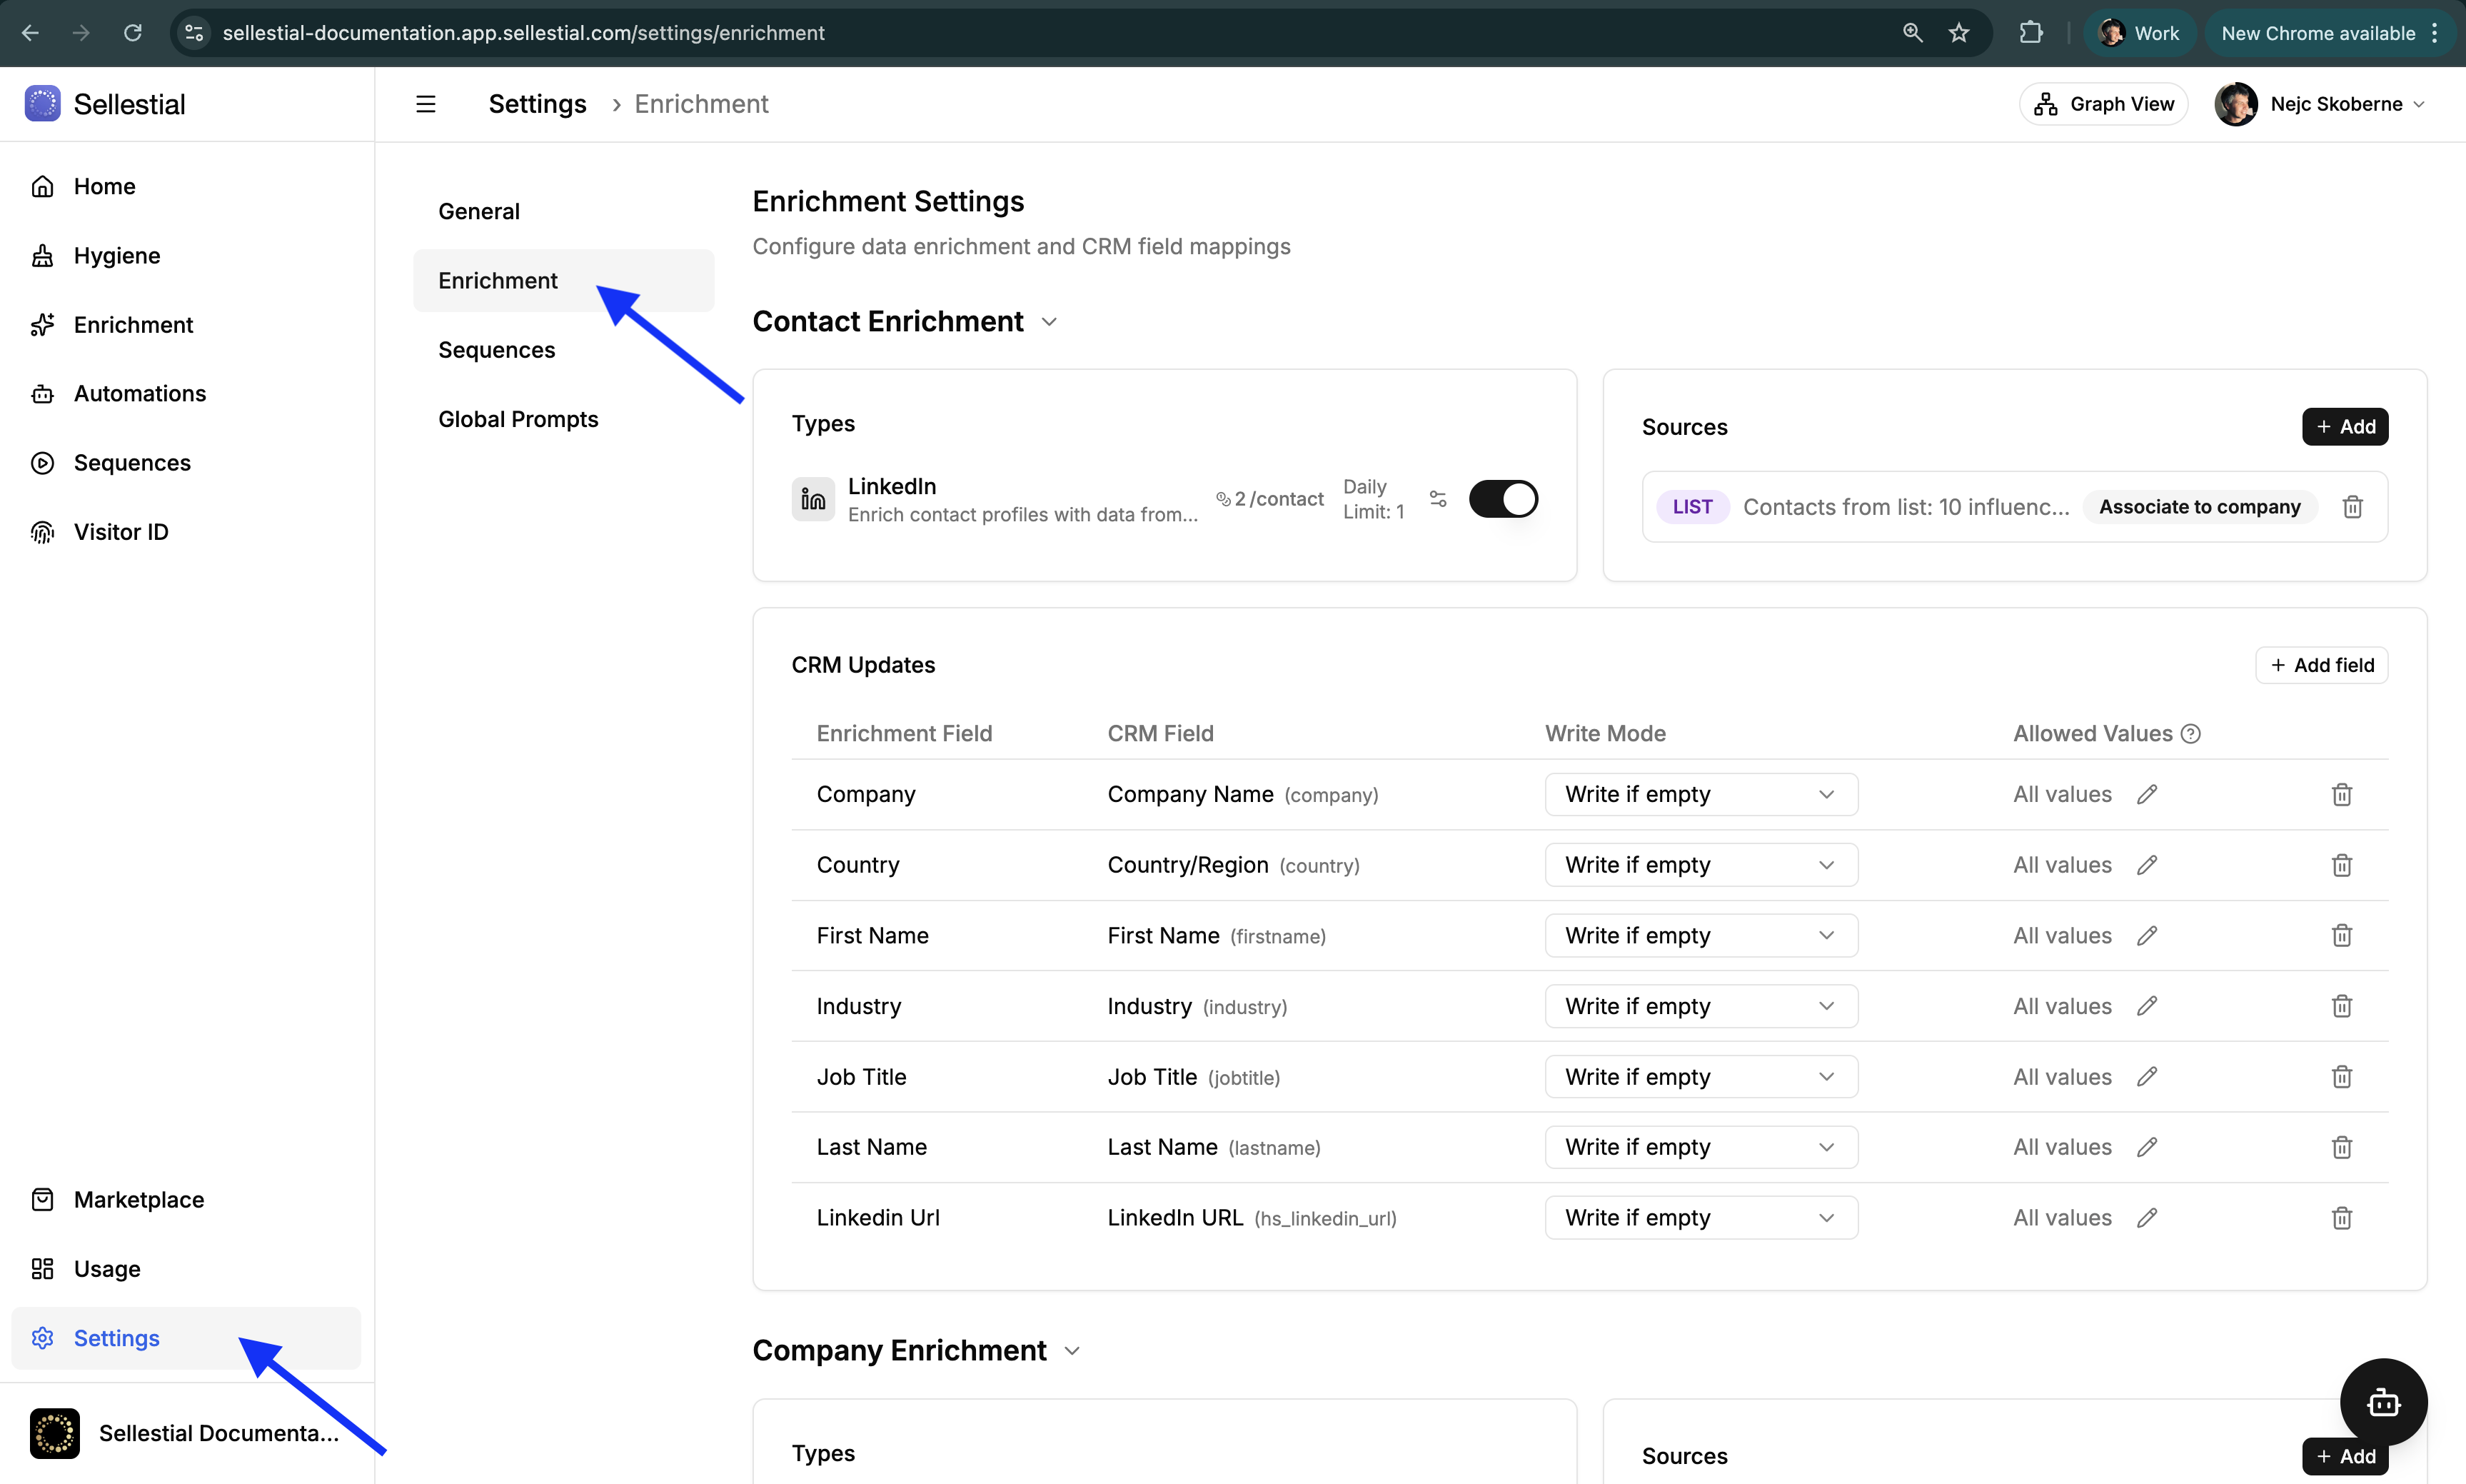Open the General settings tab
Image resolution: width=2466 pixels, height=1484 pixels.
coord(479,211)
